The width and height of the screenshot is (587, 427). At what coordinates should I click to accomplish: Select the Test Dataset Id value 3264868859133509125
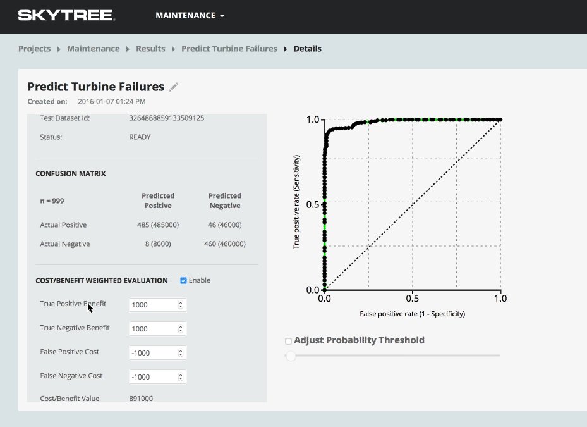(167, 118)
